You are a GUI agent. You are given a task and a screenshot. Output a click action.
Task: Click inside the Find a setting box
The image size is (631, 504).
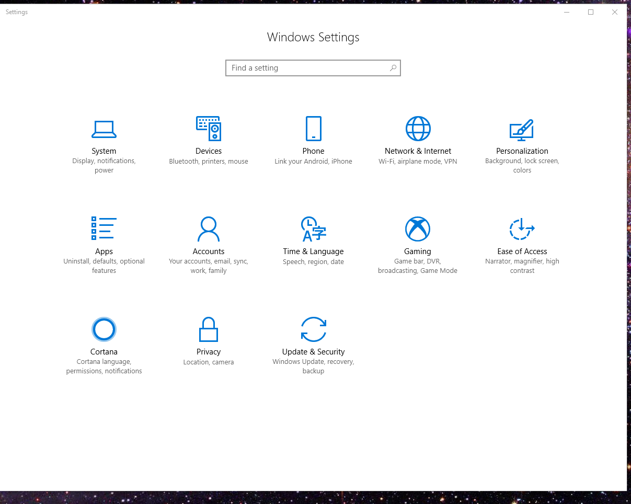point(308,68)
